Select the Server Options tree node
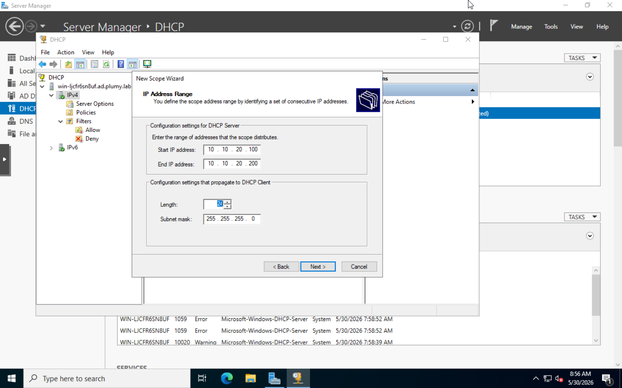Screen dimensions: 622x388 coord(95,104)
